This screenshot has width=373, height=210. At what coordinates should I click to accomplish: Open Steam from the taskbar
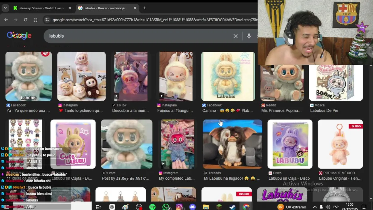click(x=232, y=207)
